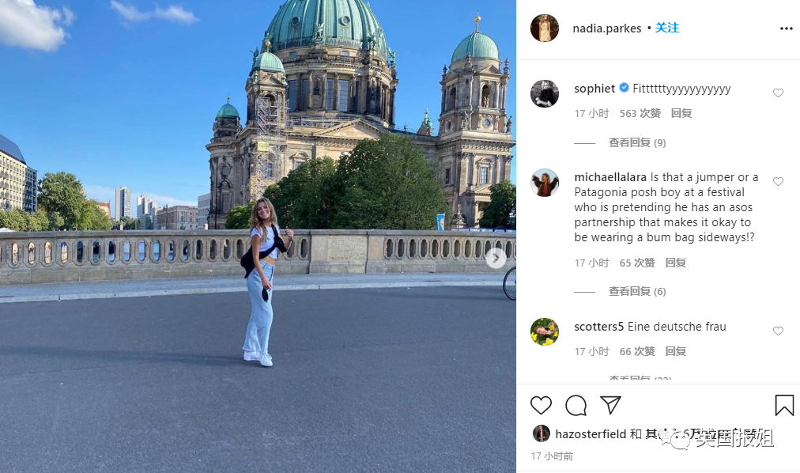Click the 关注 follow button
Image resolution: width=800 pixels, height=473 pixels.
coord(667,28)
